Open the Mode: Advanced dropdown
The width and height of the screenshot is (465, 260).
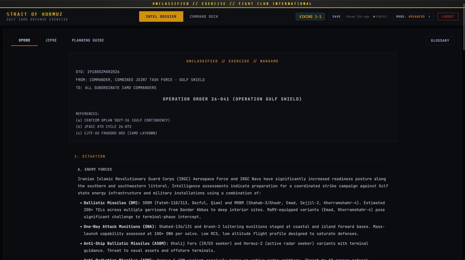413,17
